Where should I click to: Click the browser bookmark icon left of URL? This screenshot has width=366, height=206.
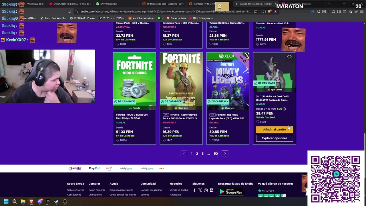point(69,11)
